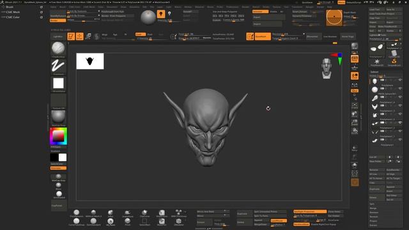Image resolution: width=409 pixels, height=230 pixels.
Task: Open the Help menu
Action: [x=330, y=7]
